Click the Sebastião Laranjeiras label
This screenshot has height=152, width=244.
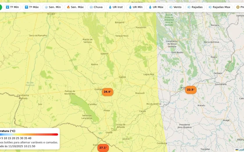click(x=87, y=117)
